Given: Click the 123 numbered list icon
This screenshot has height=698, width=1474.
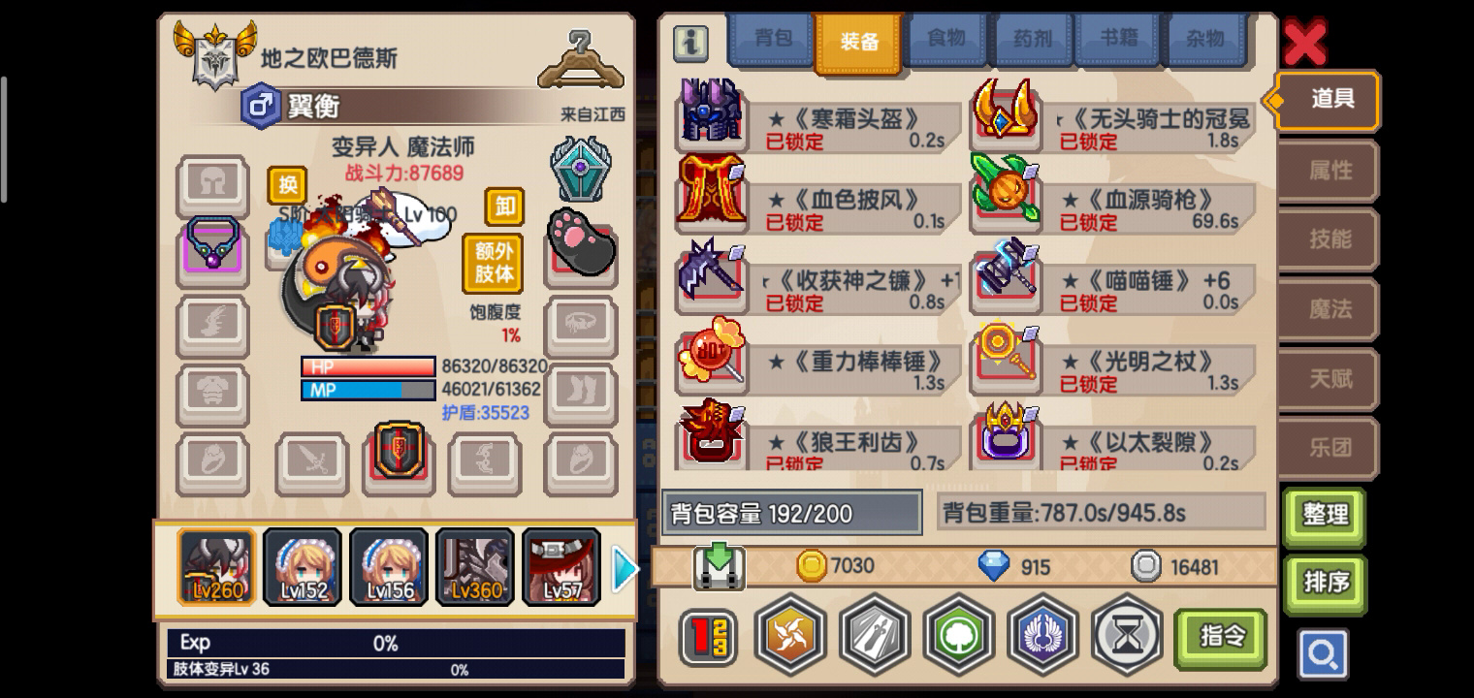Looking at the screenshot, I should (708, 637).
